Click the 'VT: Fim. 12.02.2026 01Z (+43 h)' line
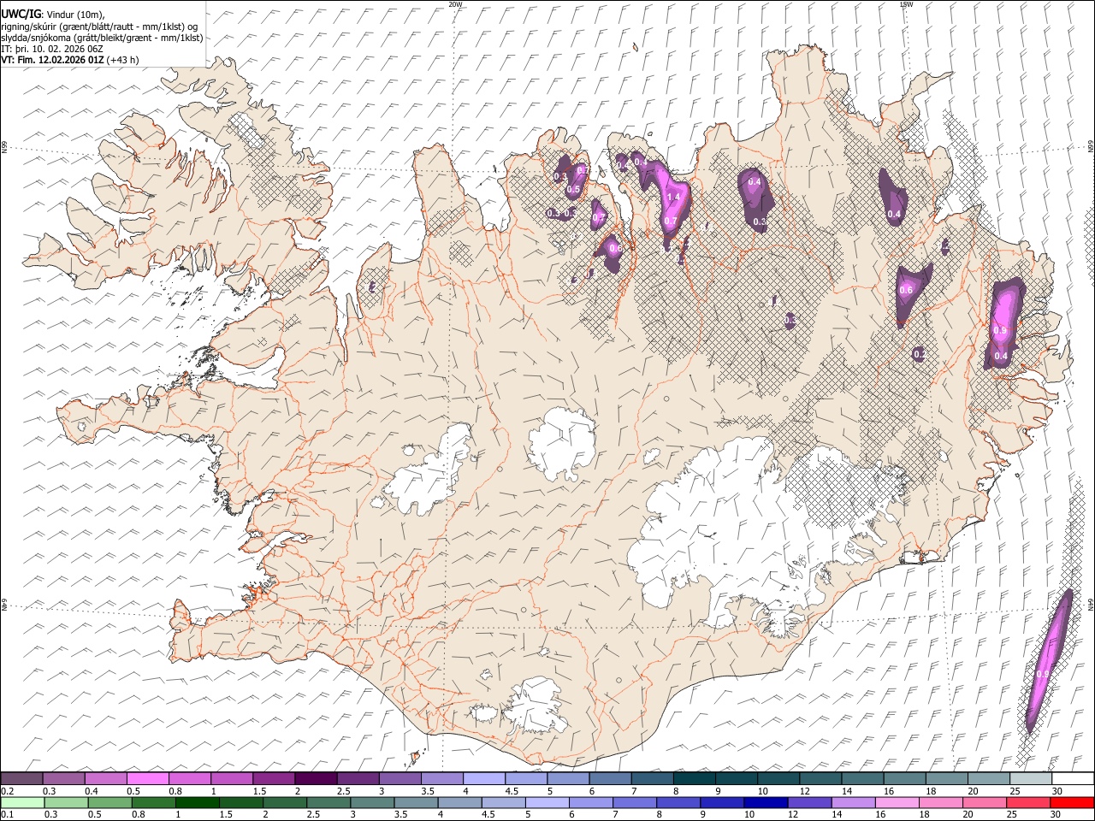This screenshot has height=821, width=1095. [x=70, y=60]
